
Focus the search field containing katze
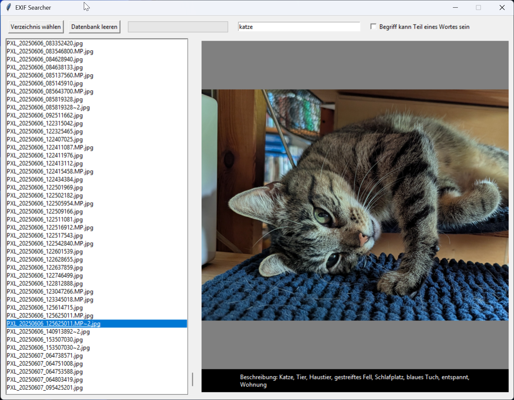tap(299, 27)
